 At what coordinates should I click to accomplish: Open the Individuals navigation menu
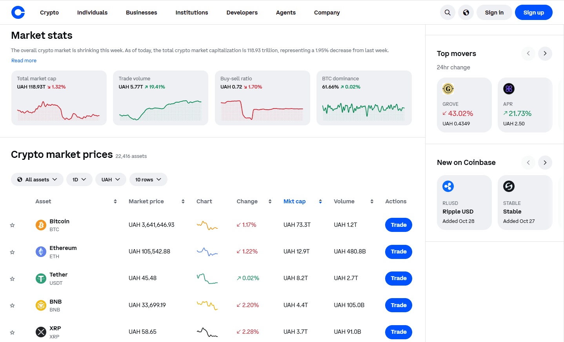92,13
